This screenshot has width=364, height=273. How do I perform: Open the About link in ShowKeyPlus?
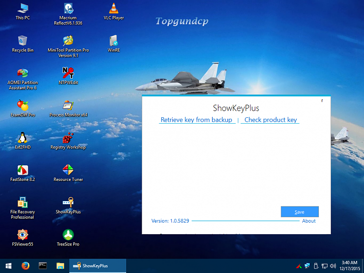[x=309, y=221]
